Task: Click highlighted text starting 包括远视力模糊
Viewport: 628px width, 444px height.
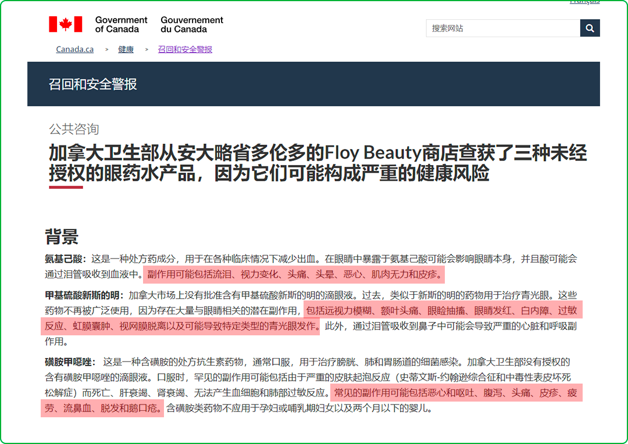Action: [442, 310]
